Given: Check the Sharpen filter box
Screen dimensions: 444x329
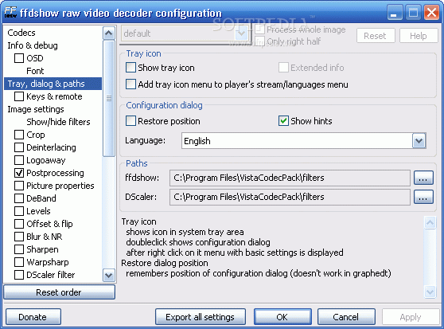Looking at the screenshot, I should [19, 249].
